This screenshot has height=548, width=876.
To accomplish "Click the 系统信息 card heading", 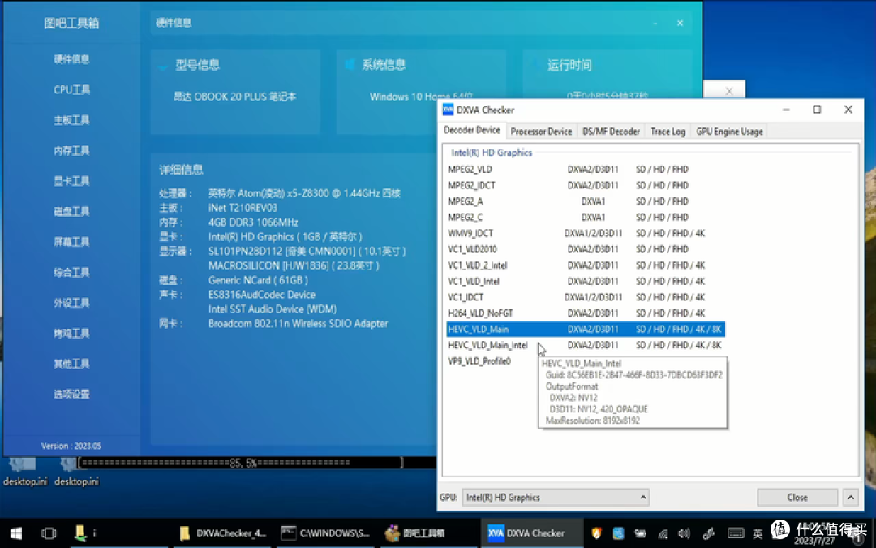I will tap(383, 65).
